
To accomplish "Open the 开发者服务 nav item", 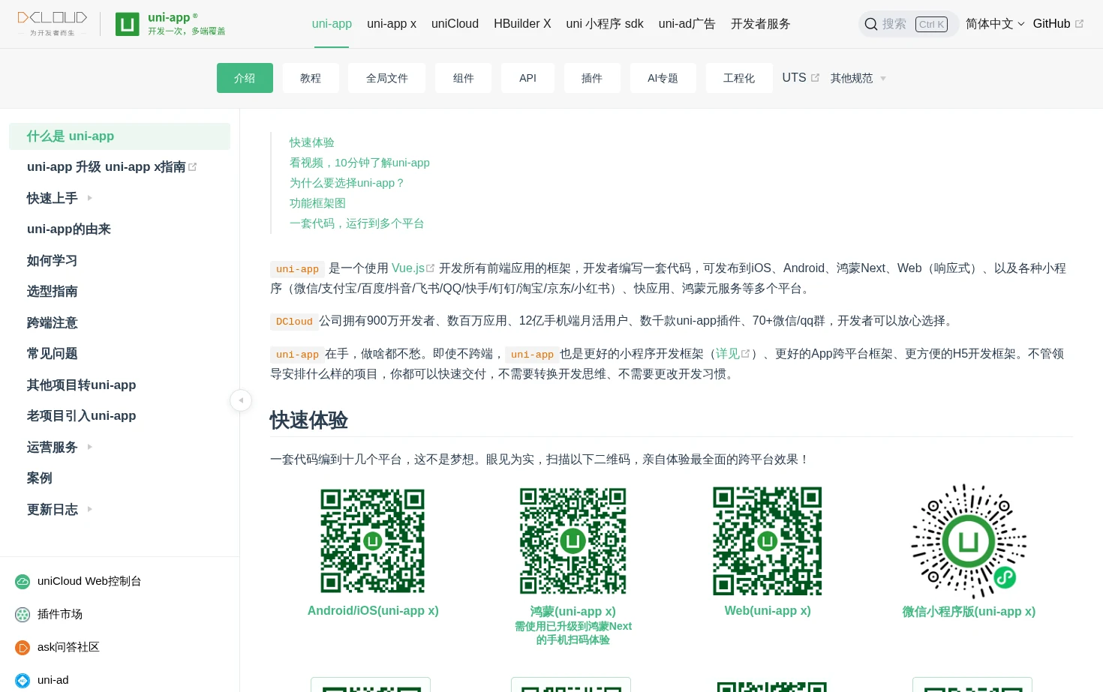I will [x=761, y=24].
